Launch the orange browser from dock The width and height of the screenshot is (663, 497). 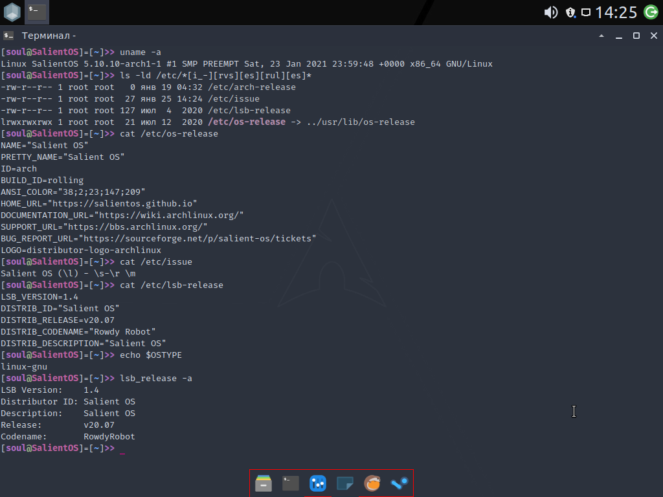pyautogui.click(x=372, y=483)
